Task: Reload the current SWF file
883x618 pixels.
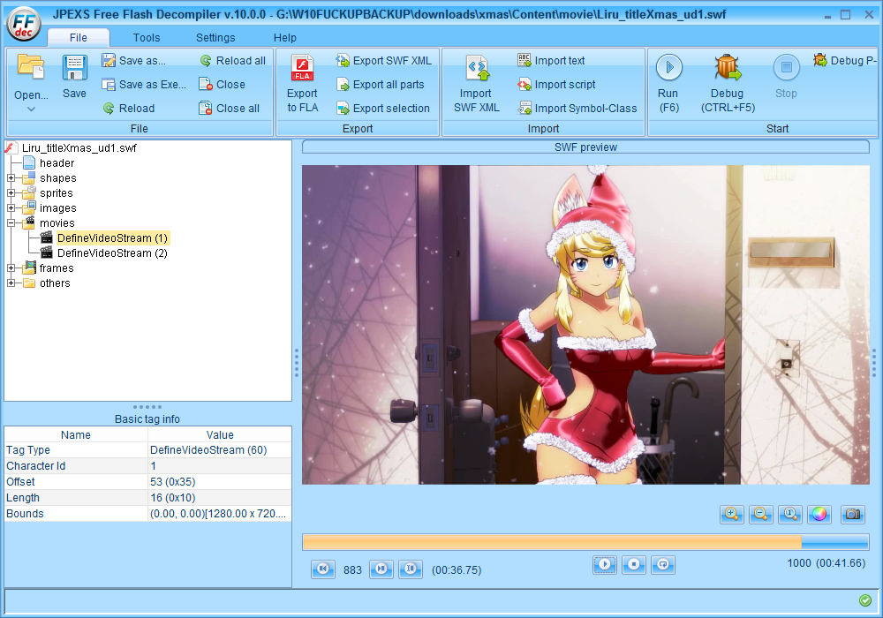Action: click(128, 108)
